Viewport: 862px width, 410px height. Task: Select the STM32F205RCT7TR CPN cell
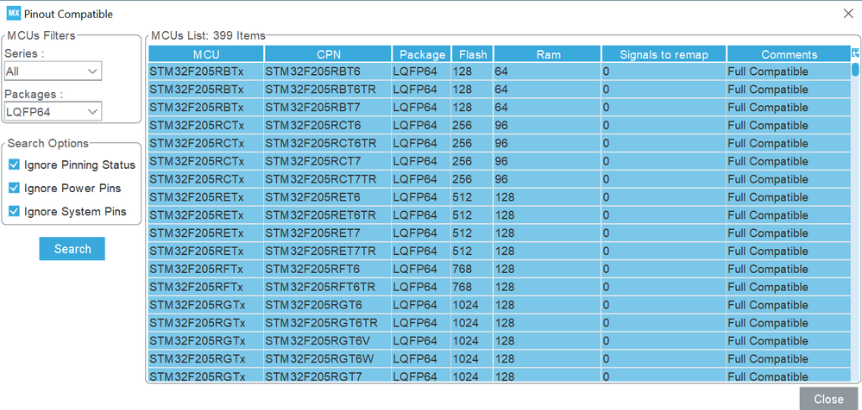[328, 179]
